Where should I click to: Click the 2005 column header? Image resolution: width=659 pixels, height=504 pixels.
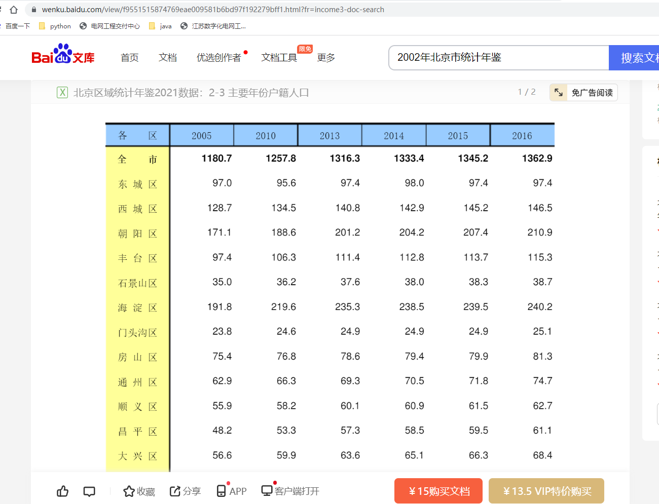tap(202, 135)
